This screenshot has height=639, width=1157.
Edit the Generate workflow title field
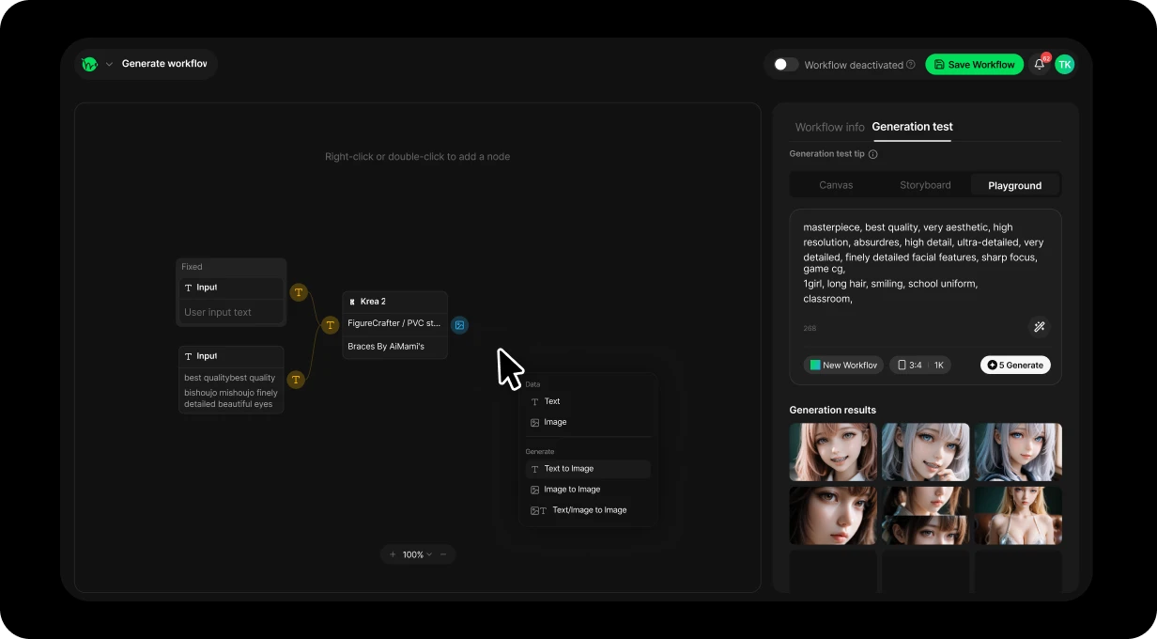coord(164,64)
